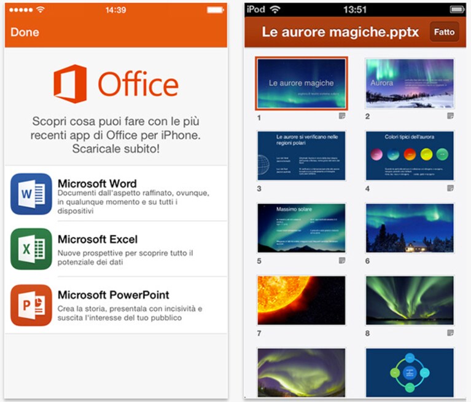Tap Word description 'Documenti dall'aspetto raffinato'
471x402 pixels.
(x=133, y=202)
